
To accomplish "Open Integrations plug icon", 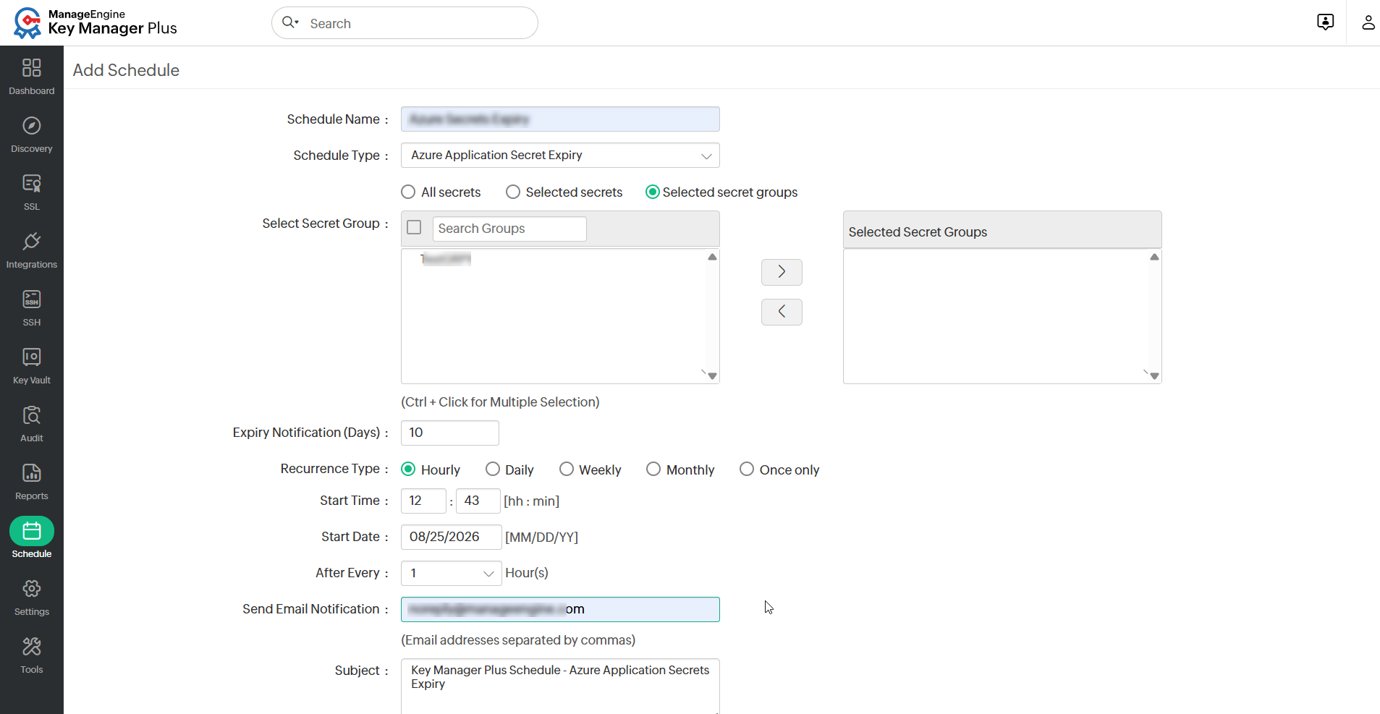I will 32,242.
